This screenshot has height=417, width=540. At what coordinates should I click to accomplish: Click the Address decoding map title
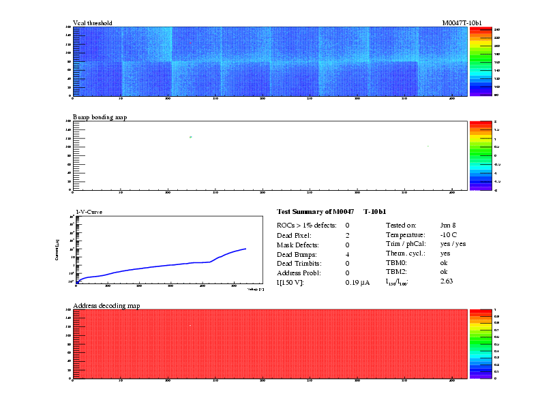point(106,306)
